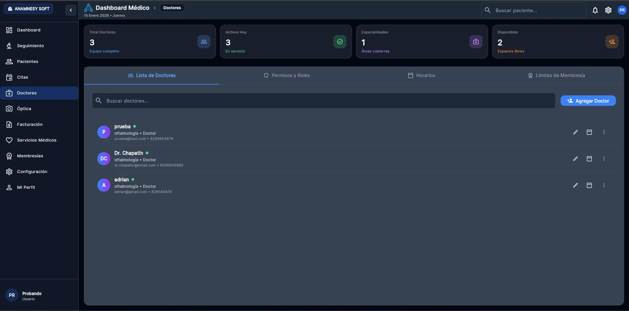
Task: Open calendar for Dr. Chapatín
Action: tap(589, 159)
